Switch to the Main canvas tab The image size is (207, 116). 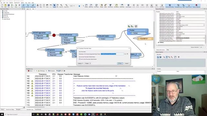[x=33, y=9]
